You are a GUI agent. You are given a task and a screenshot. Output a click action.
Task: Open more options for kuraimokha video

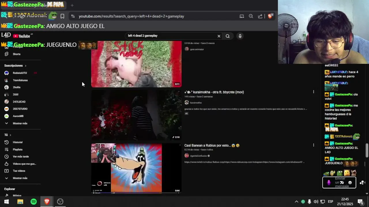(x=314, y=92)
